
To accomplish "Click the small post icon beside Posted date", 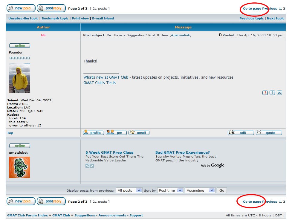I will (x=221, y=35).
